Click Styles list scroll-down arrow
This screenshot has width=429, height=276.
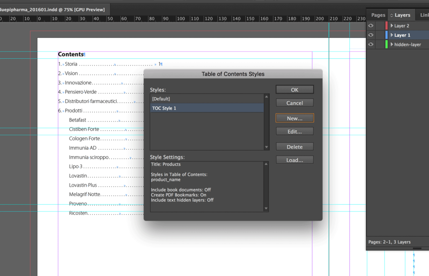pos(266,147)
